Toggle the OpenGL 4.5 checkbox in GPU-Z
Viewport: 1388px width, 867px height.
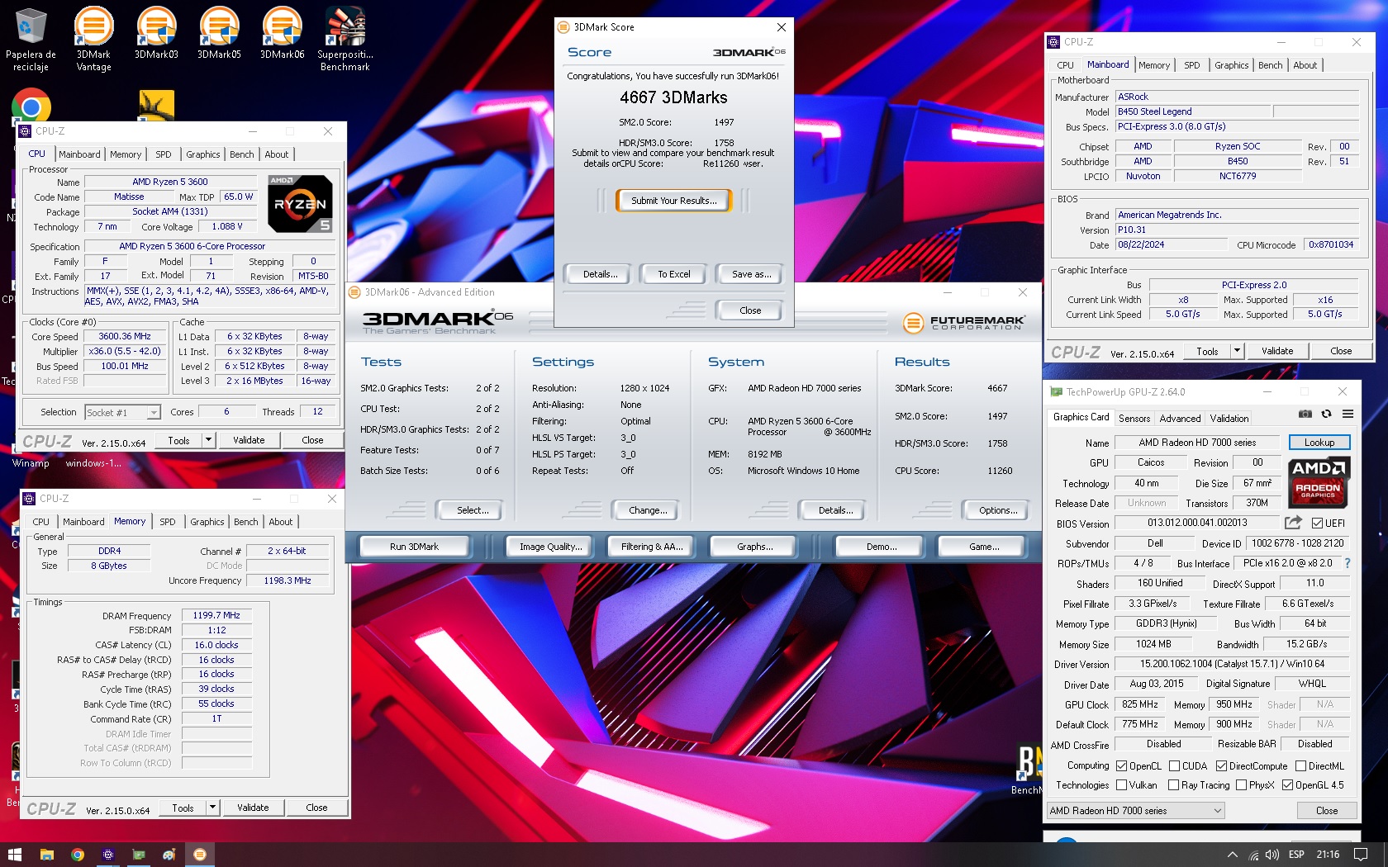(1287, 784)
